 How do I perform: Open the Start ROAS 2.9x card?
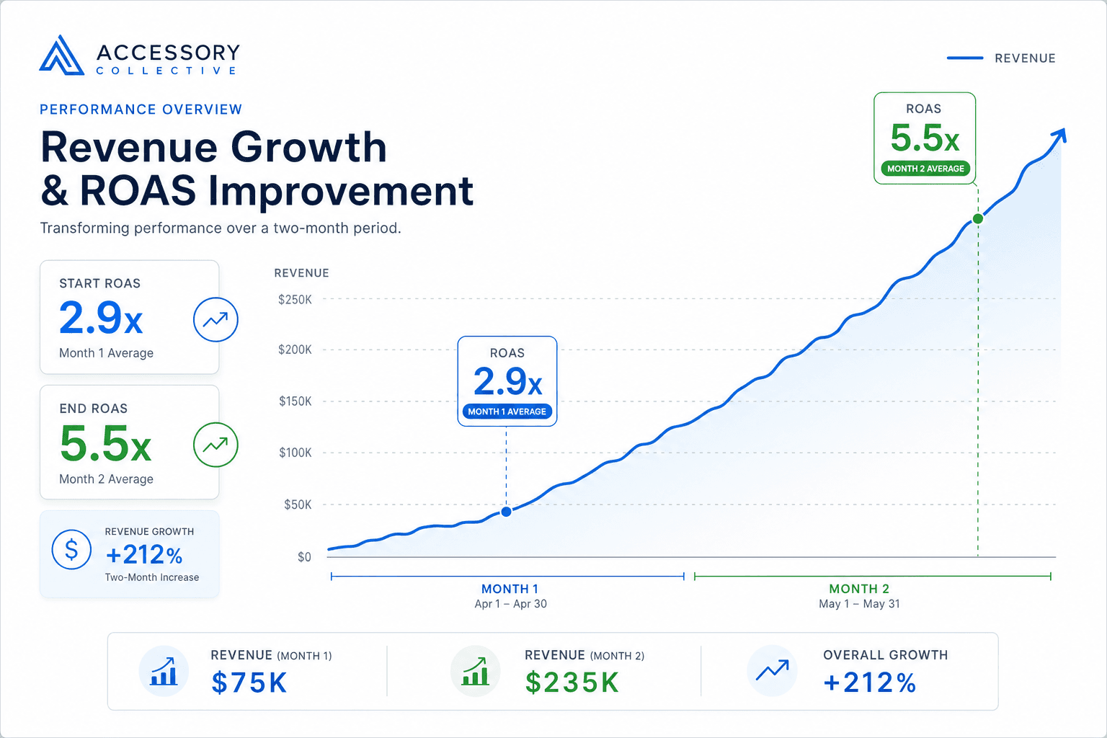pos(130,317)
